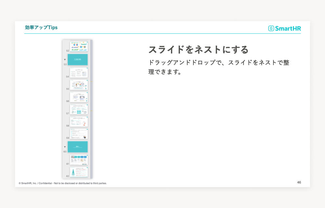Select slide 58 thumbnail
325x208 pixels.
pos(79,122)
